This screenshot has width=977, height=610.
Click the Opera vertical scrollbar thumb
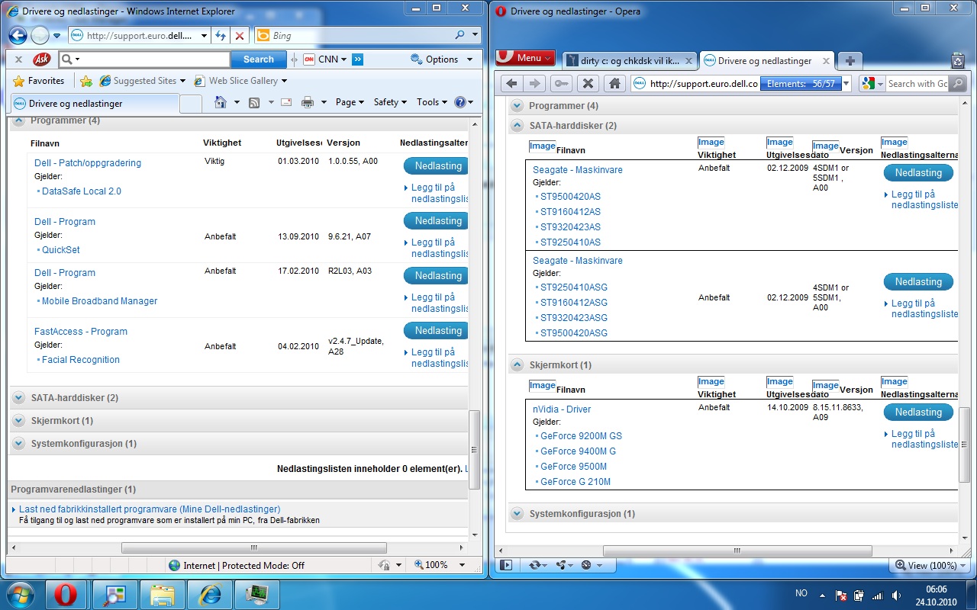pos(965,445)
